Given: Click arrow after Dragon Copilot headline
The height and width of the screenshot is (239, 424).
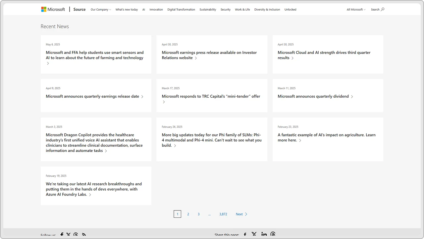Looking at the screenshot, I should click(106, 151).
